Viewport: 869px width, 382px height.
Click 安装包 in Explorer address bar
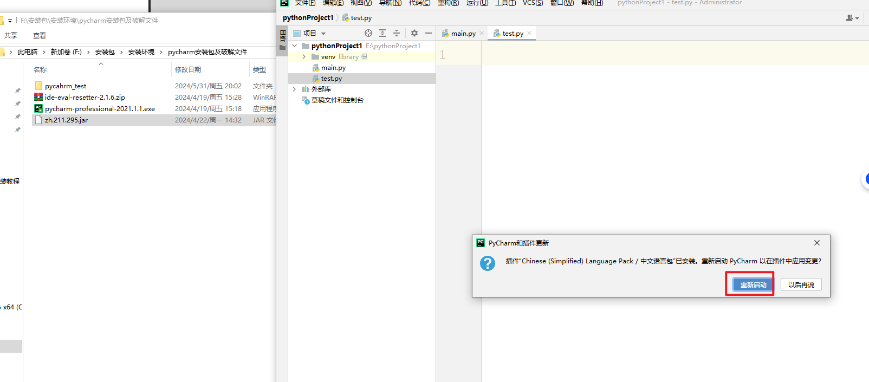105,52
